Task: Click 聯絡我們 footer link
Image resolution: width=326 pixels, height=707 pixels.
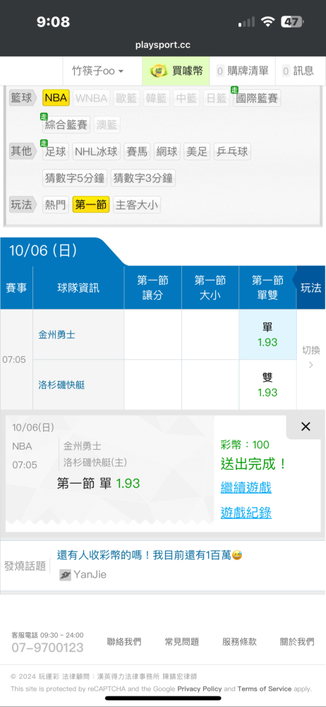Action: [x=124, y=642]
